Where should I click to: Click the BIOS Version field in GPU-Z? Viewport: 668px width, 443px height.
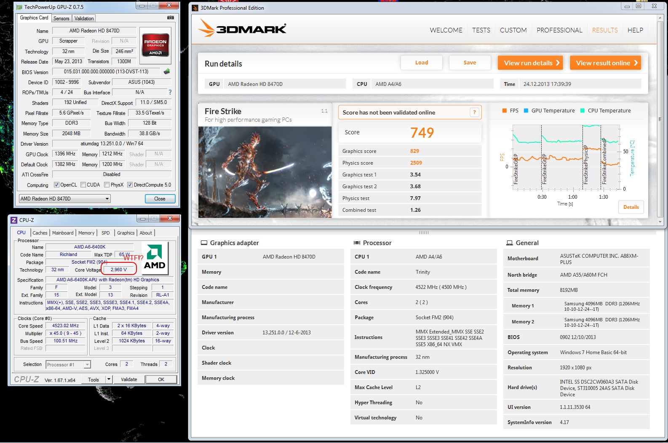pyautogui.click(x=106, y=72)
